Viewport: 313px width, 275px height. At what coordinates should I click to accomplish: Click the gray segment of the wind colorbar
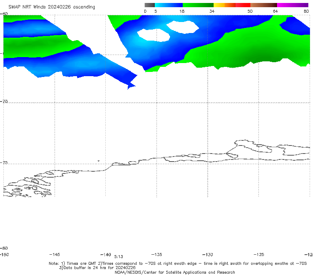(149, 5)
